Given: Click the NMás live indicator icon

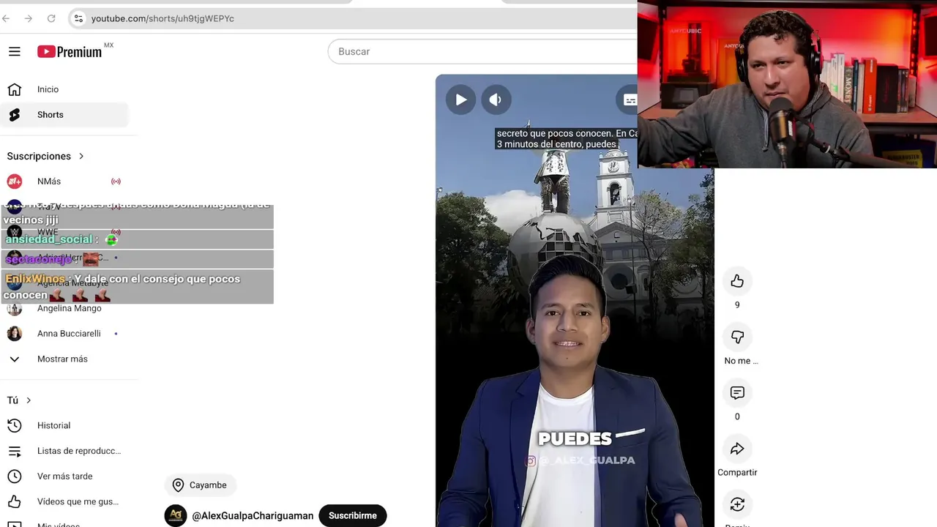Looking at the screenshot, I should (x=116, y=182).
